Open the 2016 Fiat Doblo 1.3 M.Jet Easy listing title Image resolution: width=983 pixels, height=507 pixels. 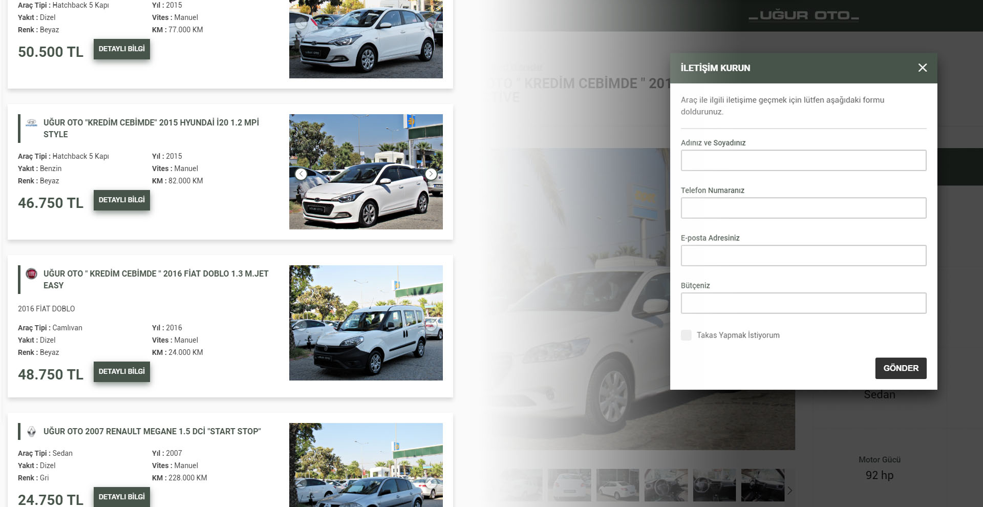pos(156,280)
